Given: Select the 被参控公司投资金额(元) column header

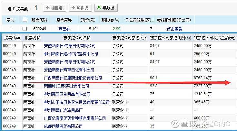Looking at the screenshot, I should [215, 38].
